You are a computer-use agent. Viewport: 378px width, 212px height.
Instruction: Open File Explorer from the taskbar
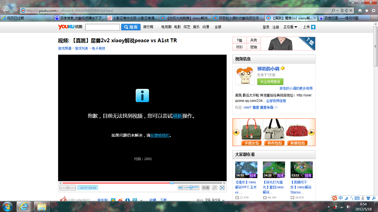(42, 206)
